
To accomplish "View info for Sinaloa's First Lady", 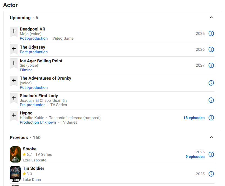I will [x=211, y=100].
